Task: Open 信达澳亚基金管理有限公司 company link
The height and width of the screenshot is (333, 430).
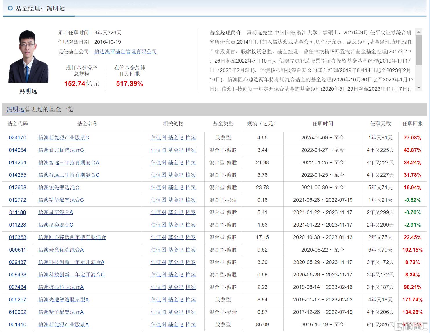Action: click(126, 51)
